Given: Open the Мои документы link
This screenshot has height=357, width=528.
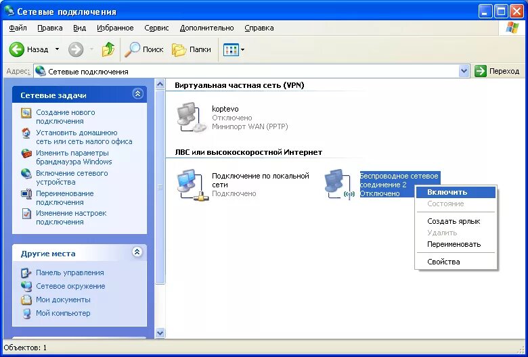Looking at the screenshot, I should point(63,300).
